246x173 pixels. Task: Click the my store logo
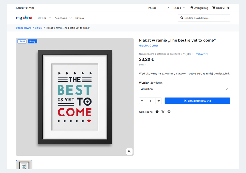[24, 18]
